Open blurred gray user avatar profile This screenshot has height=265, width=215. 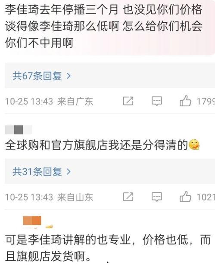tap(18, 130)
